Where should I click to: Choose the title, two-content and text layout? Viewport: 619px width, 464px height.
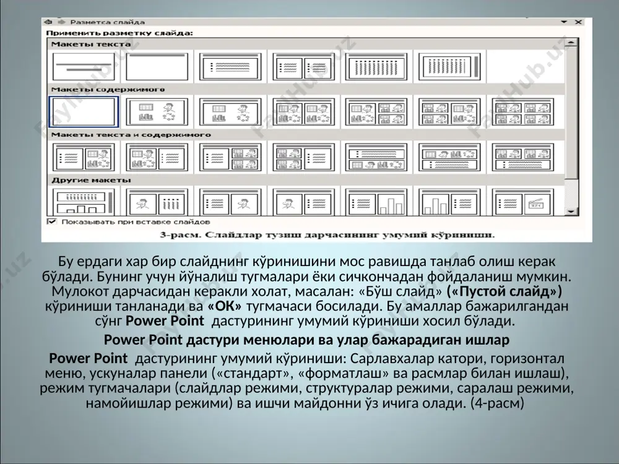click(303, 157)
